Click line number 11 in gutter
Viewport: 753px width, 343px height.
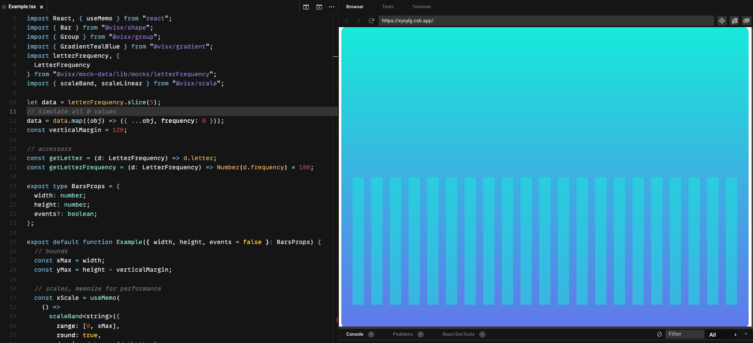tap(14, 112)
